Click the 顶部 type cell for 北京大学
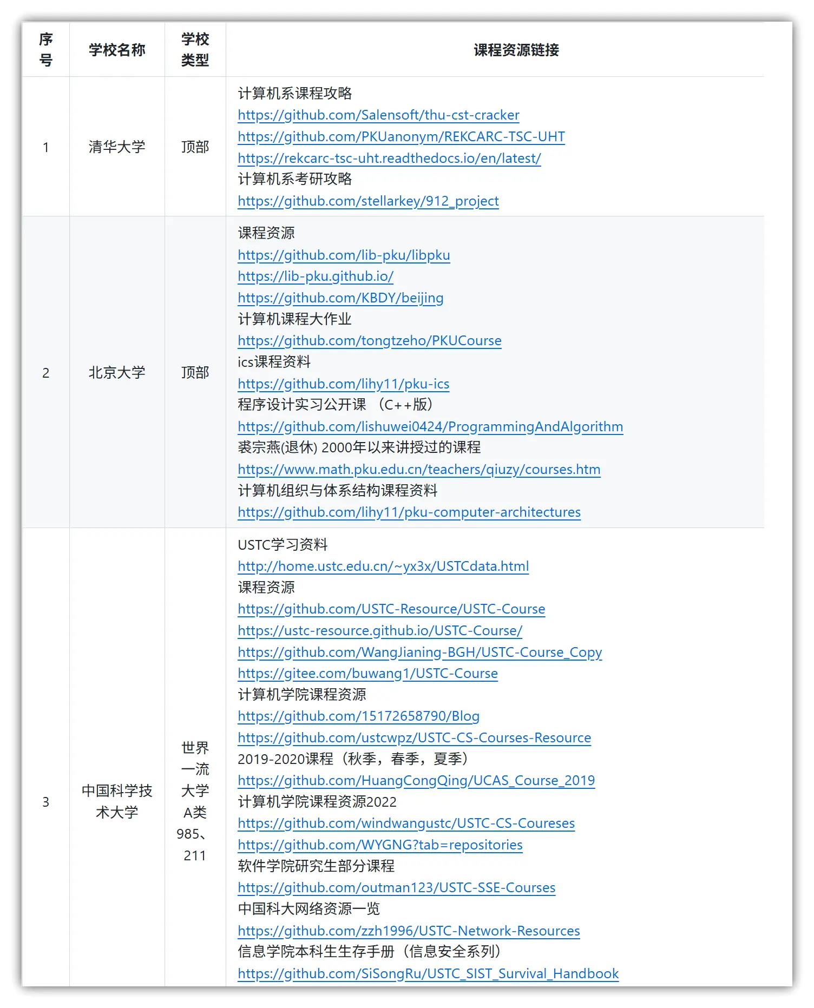814x1008 pixels. (x=195, y=372)
